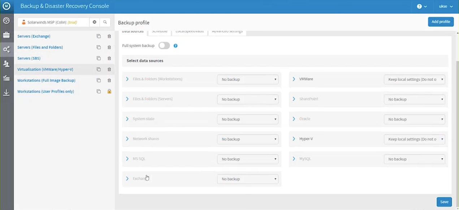This screenshot has width=459, height=210.
Task: Click lock icon on Workstations (User Profiles only)
Action: coord(109,91)
